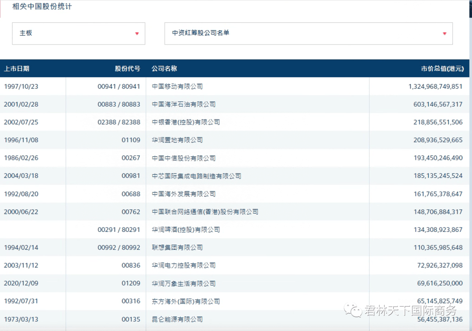Viewport: 472px width, 331px height.
Task: Select listing date 2003/11/12
Action: (x=21, y=265)
